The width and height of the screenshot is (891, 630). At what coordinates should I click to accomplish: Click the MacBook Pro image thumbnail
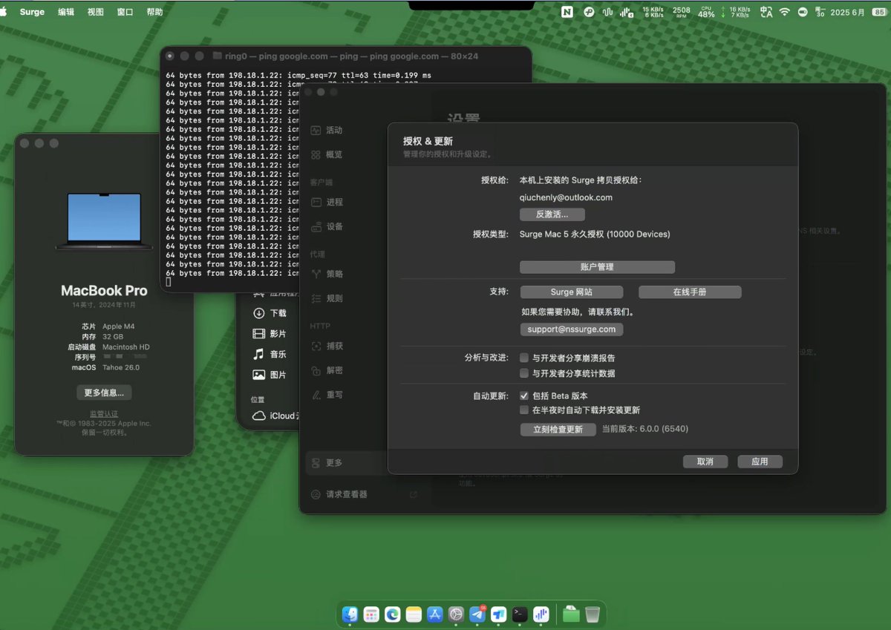click(x=104, y=222)
